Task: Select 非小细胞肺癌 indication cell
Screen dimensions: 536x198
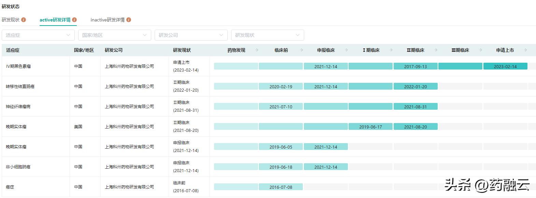Action: (18, 167)
